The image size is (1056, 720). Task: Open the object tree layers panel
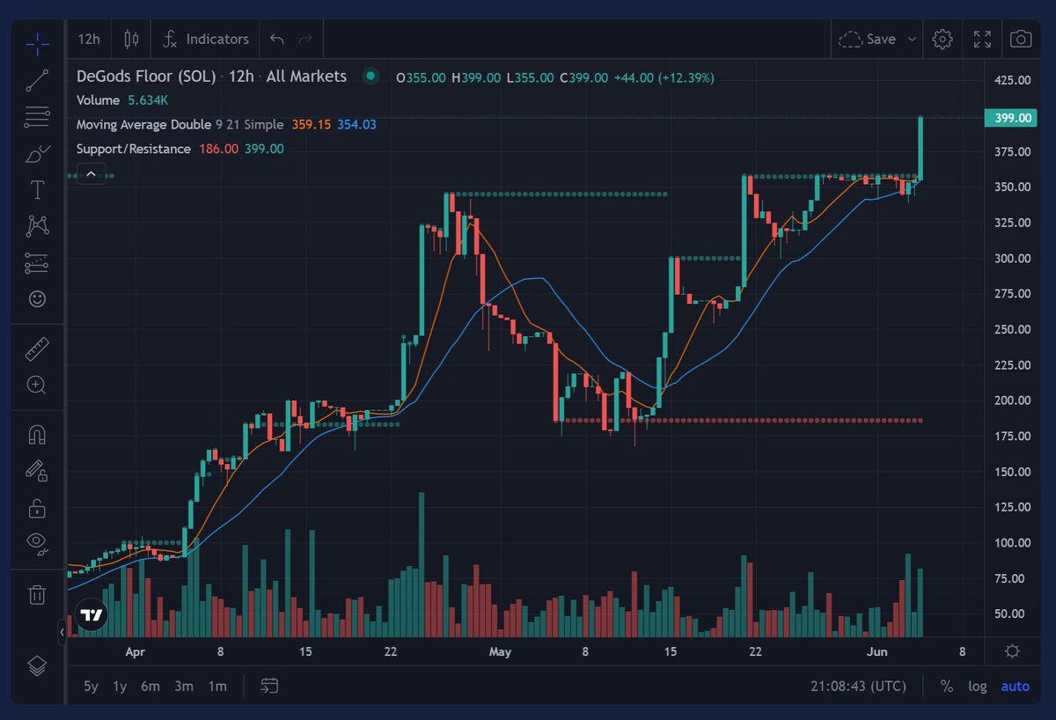click(x=37, y=665)
